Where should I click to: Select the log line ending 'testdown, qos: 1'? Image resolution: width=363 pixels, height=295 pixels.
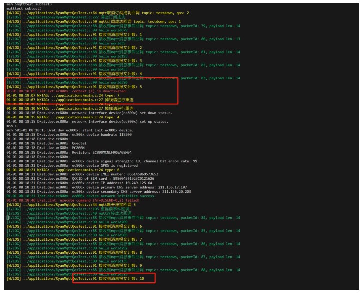[x=94, y=22]
